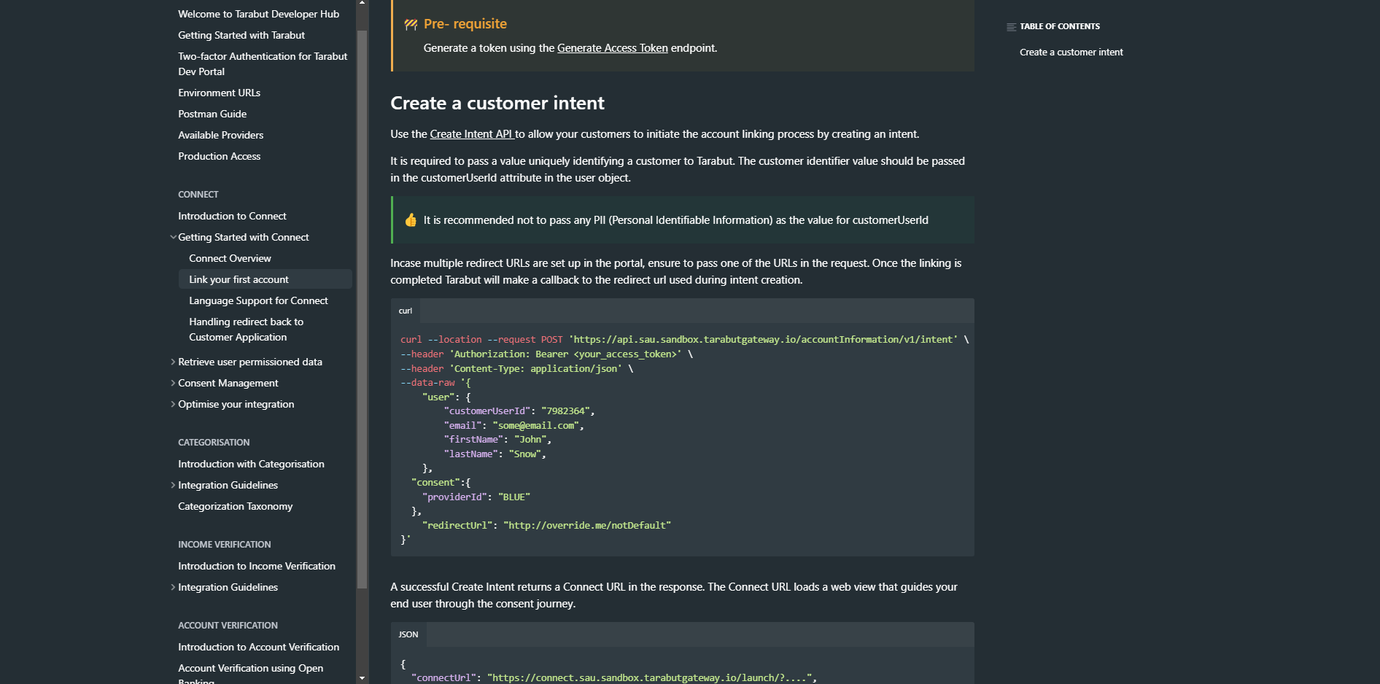Open Introduction with Categorisation
This screenshot has height=684, width=1380.
(251, 464)
